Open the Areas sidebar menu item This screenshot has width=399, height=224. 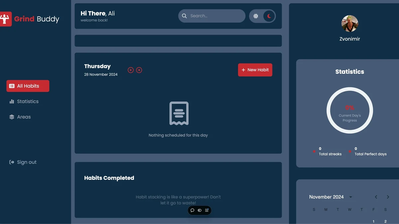(x=20, y=117)
